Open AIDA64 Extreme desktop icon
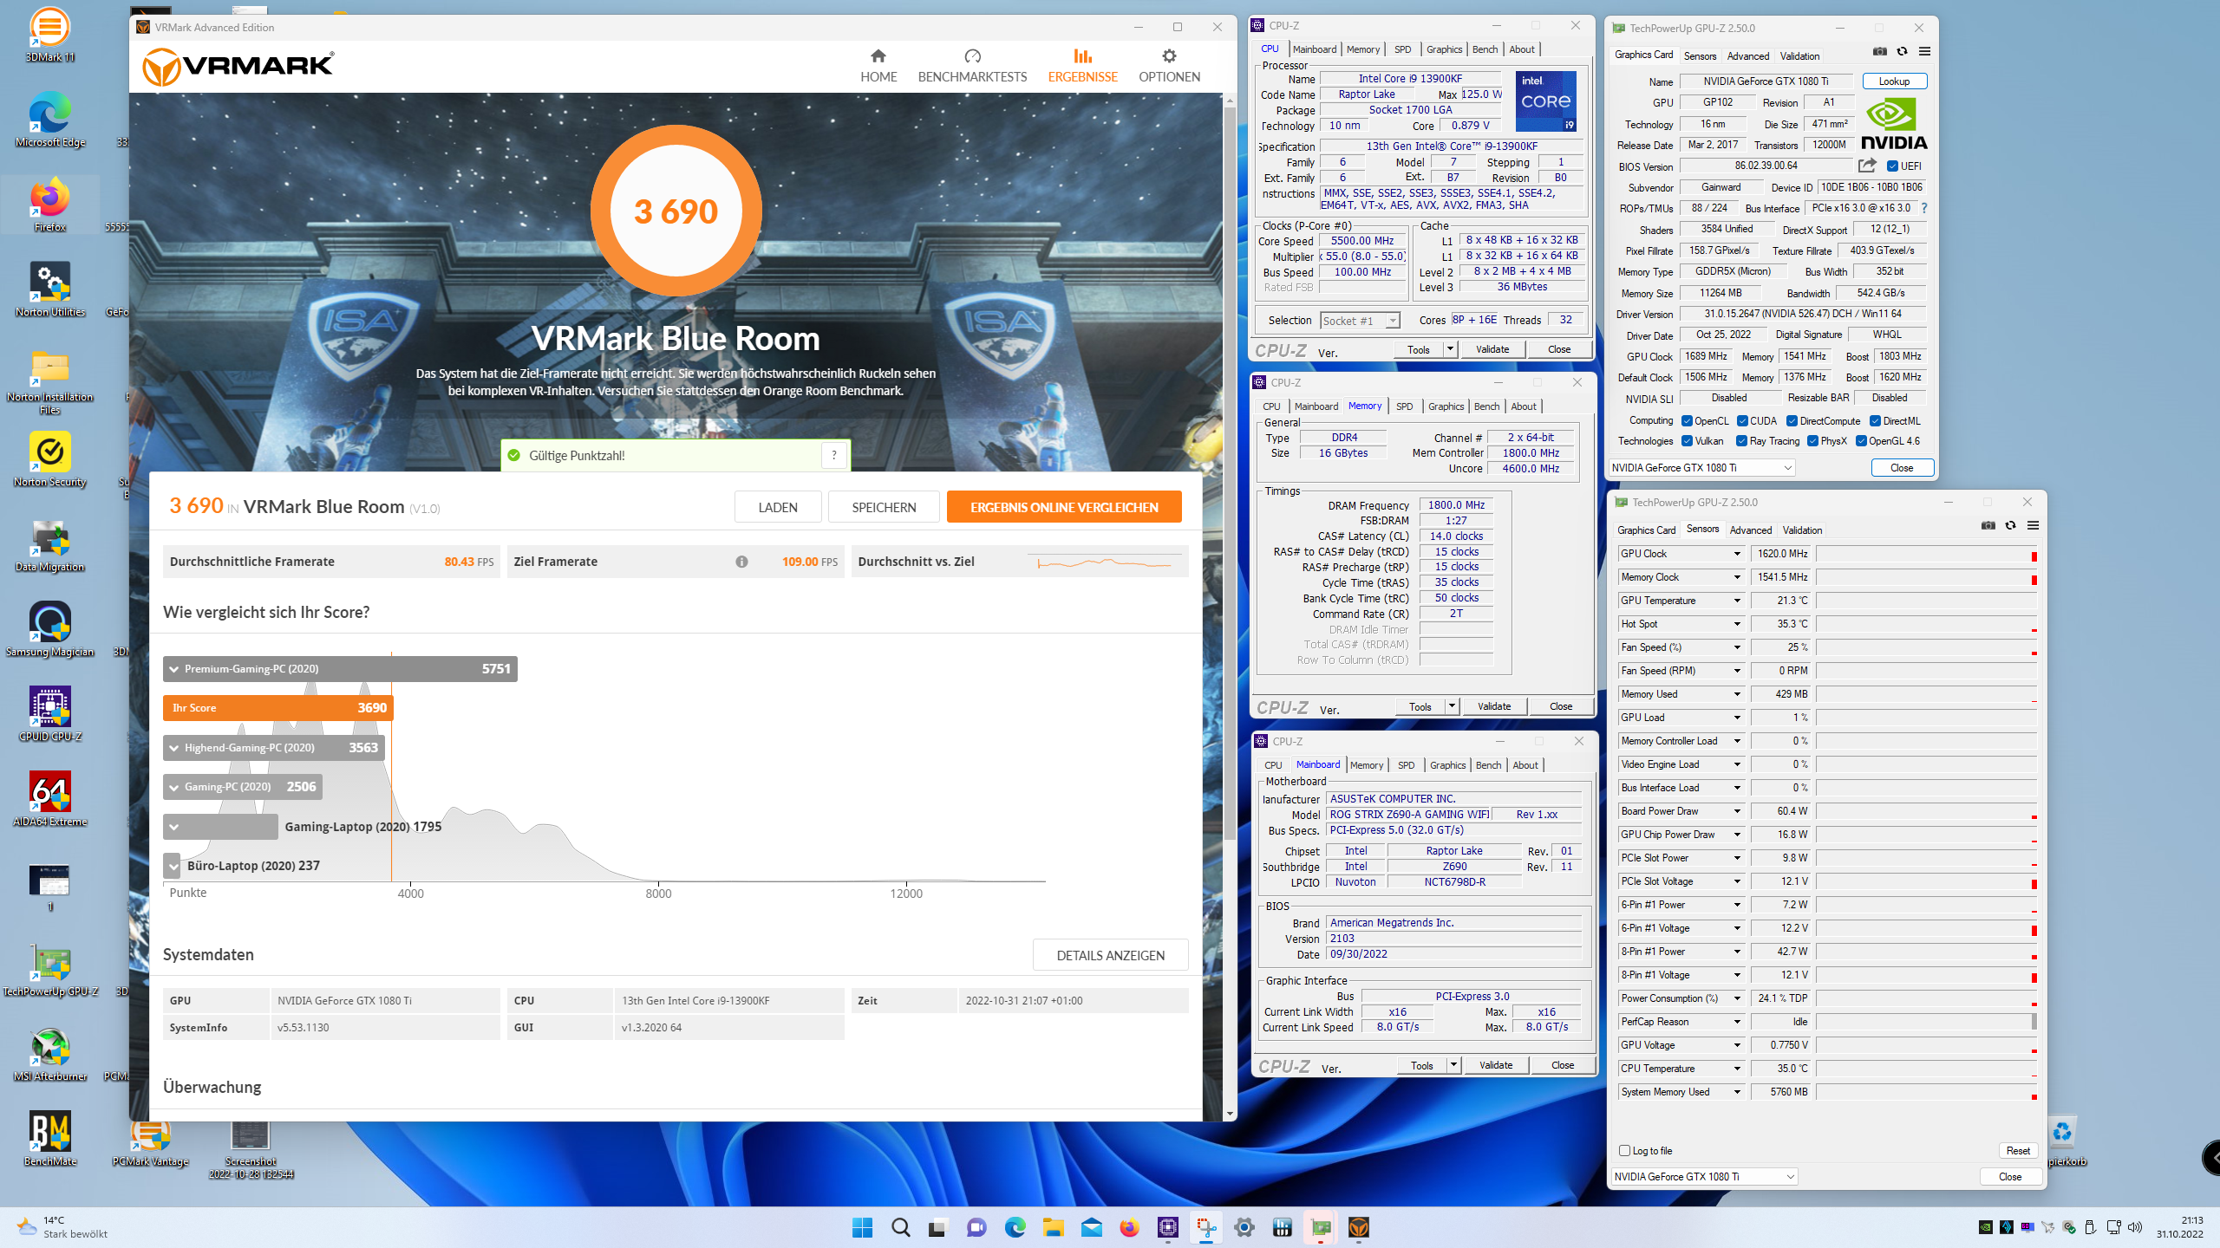This screenshot has width=2220, height=1248. (49, 800)
